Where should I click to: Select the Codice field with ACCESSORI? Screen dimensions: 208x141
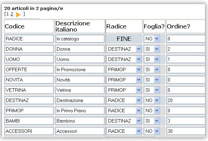coord(29,131)
